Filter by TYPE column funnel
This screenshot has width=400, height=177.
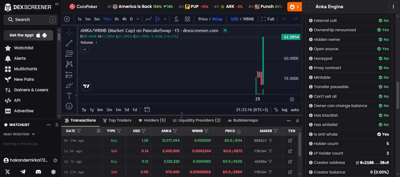coord(119,131)
